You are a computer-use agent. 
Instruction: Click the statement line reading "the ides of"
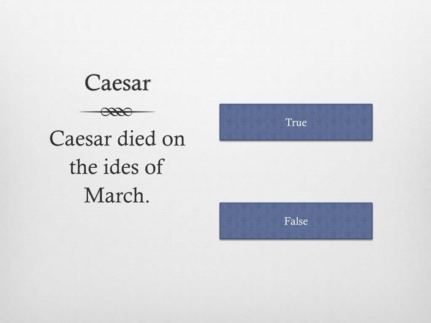[x=117, y=167]
